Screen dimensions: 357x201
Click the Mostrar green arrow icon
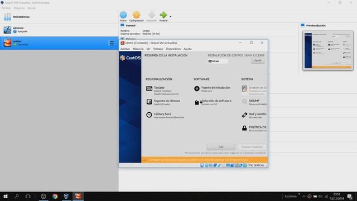(x=163, y=16)
